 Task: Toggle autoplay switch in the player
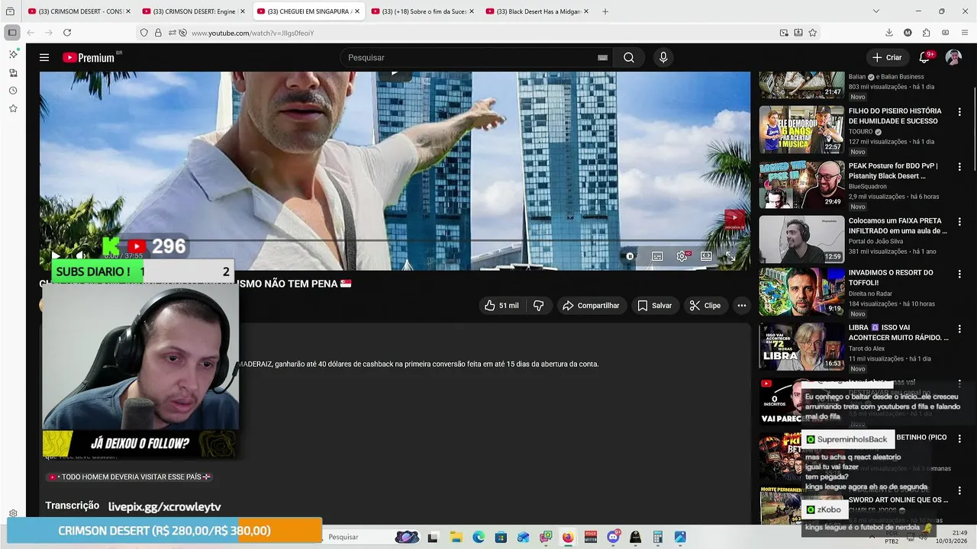coord(630,256)
